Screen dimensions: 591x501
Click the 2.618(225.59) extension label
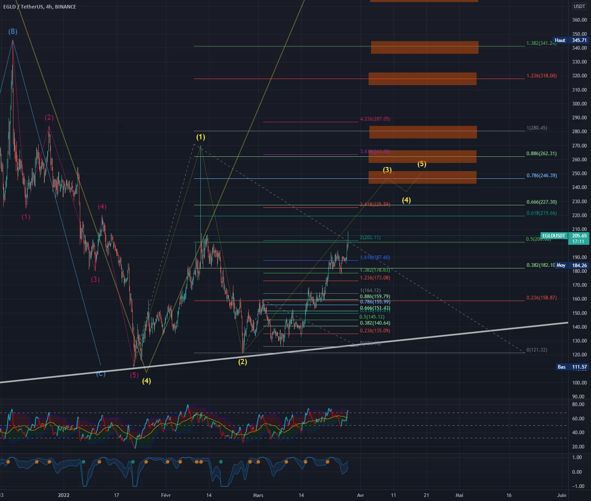pyautogui.click(x=375, y=204)
